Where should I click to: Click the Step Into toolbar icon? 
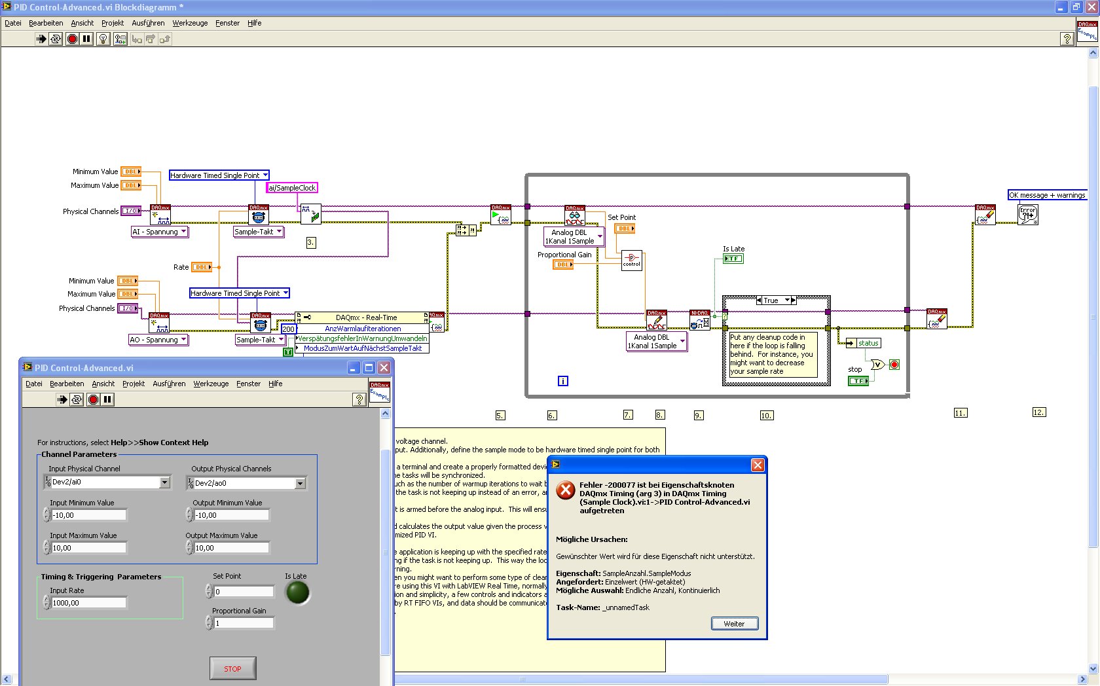[136, 39]
